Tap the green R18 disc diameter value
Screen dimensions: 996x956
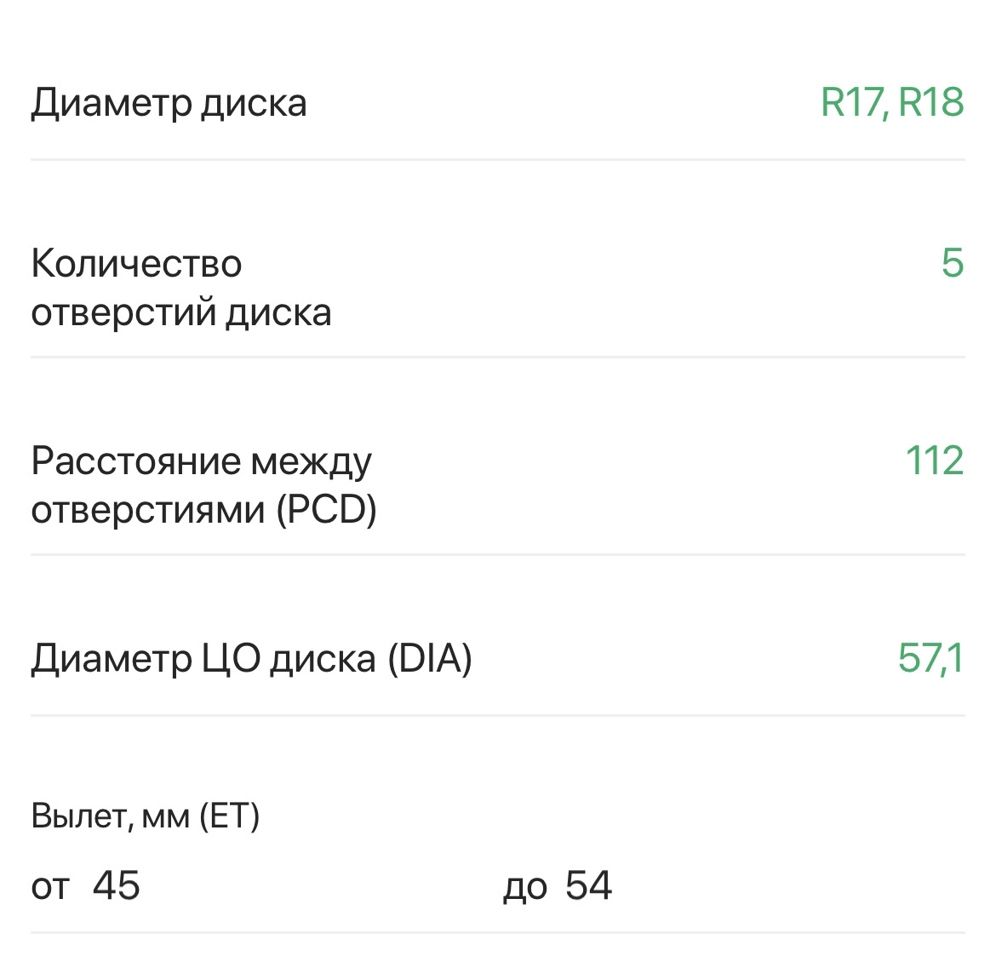pyautogui.click(x=931, y=103)
